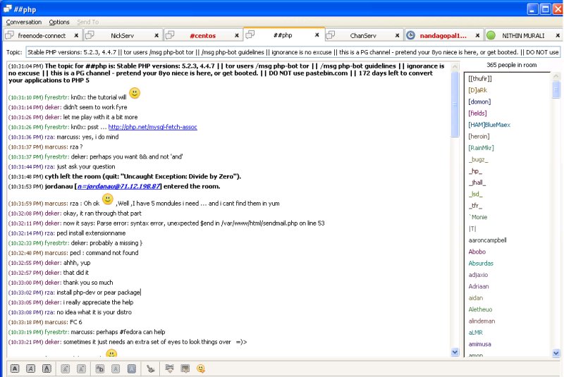Screen dimensions: 564x377
Task: Click the channel Topic text field
Action: click(293, 52)
